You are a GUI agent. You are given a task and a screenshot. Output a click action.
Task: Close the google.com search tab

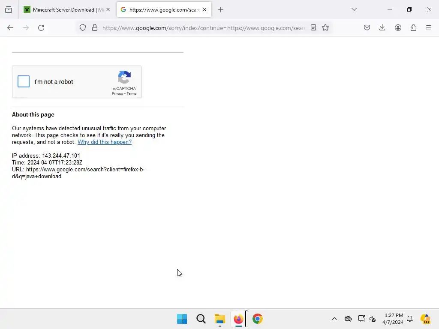click(204, 10)
